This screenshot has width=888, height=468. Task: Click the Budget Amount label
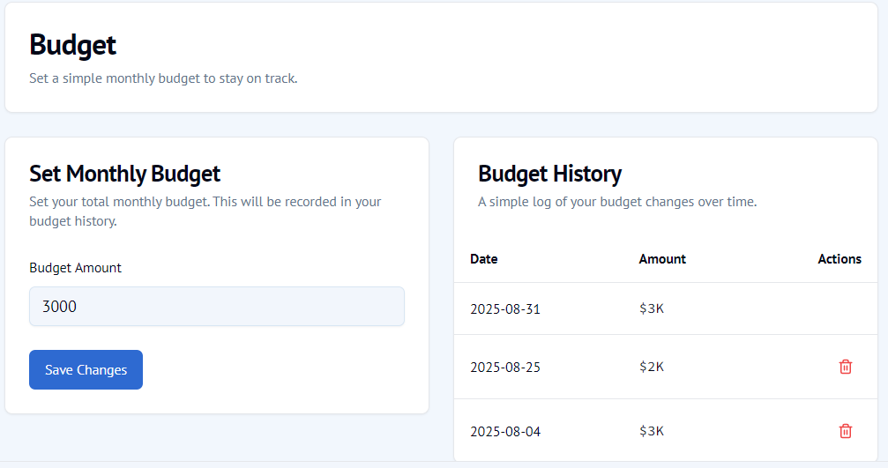click(x=76, y=268)
